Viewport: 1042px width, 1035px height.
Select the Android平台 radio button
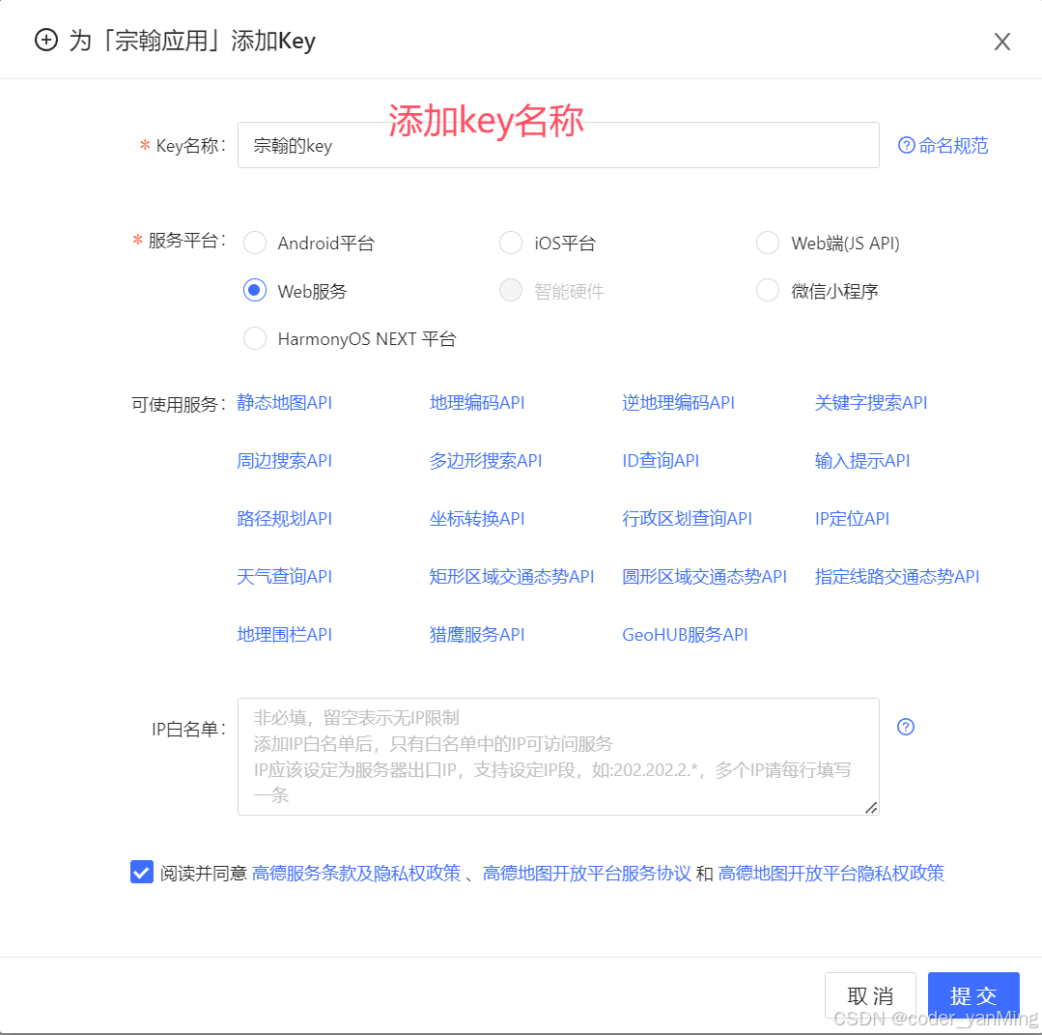pyautogui.click(x=255, y=243)
